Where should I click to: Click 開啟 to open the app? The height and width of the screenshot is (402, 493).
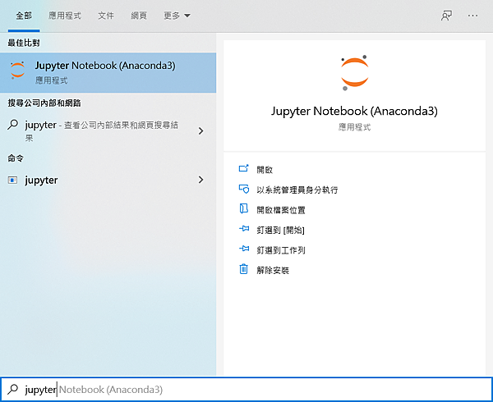[265, 170]
